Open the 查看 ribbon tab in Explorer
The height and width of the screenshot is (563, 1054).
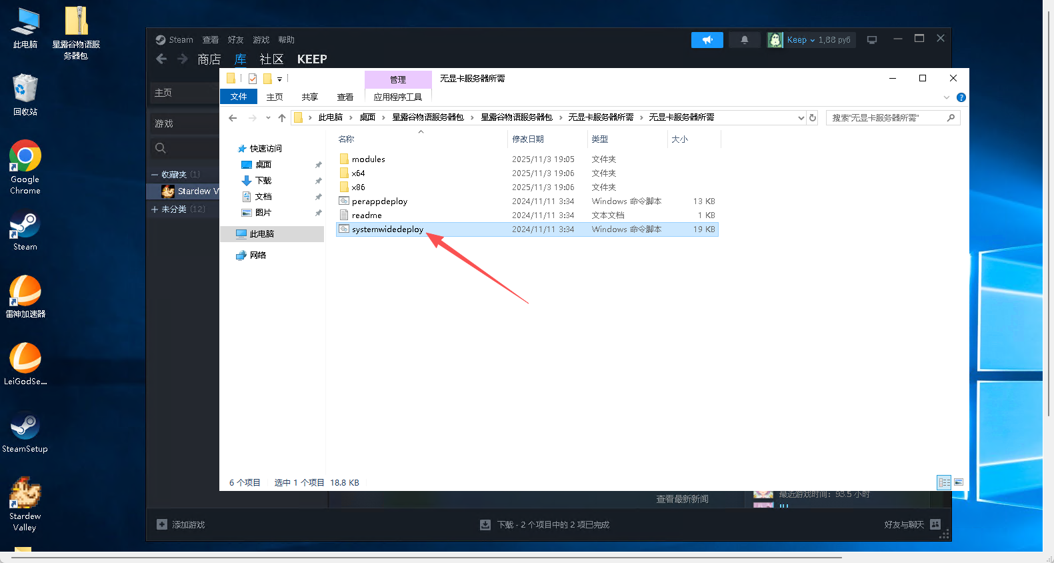click(x=345, y=97)
